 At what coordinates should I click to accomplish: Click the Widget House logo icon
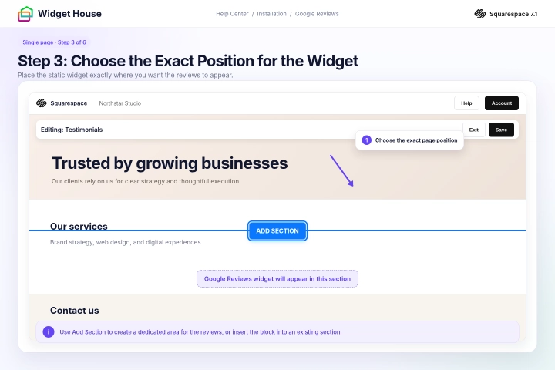tap(25, 14)
